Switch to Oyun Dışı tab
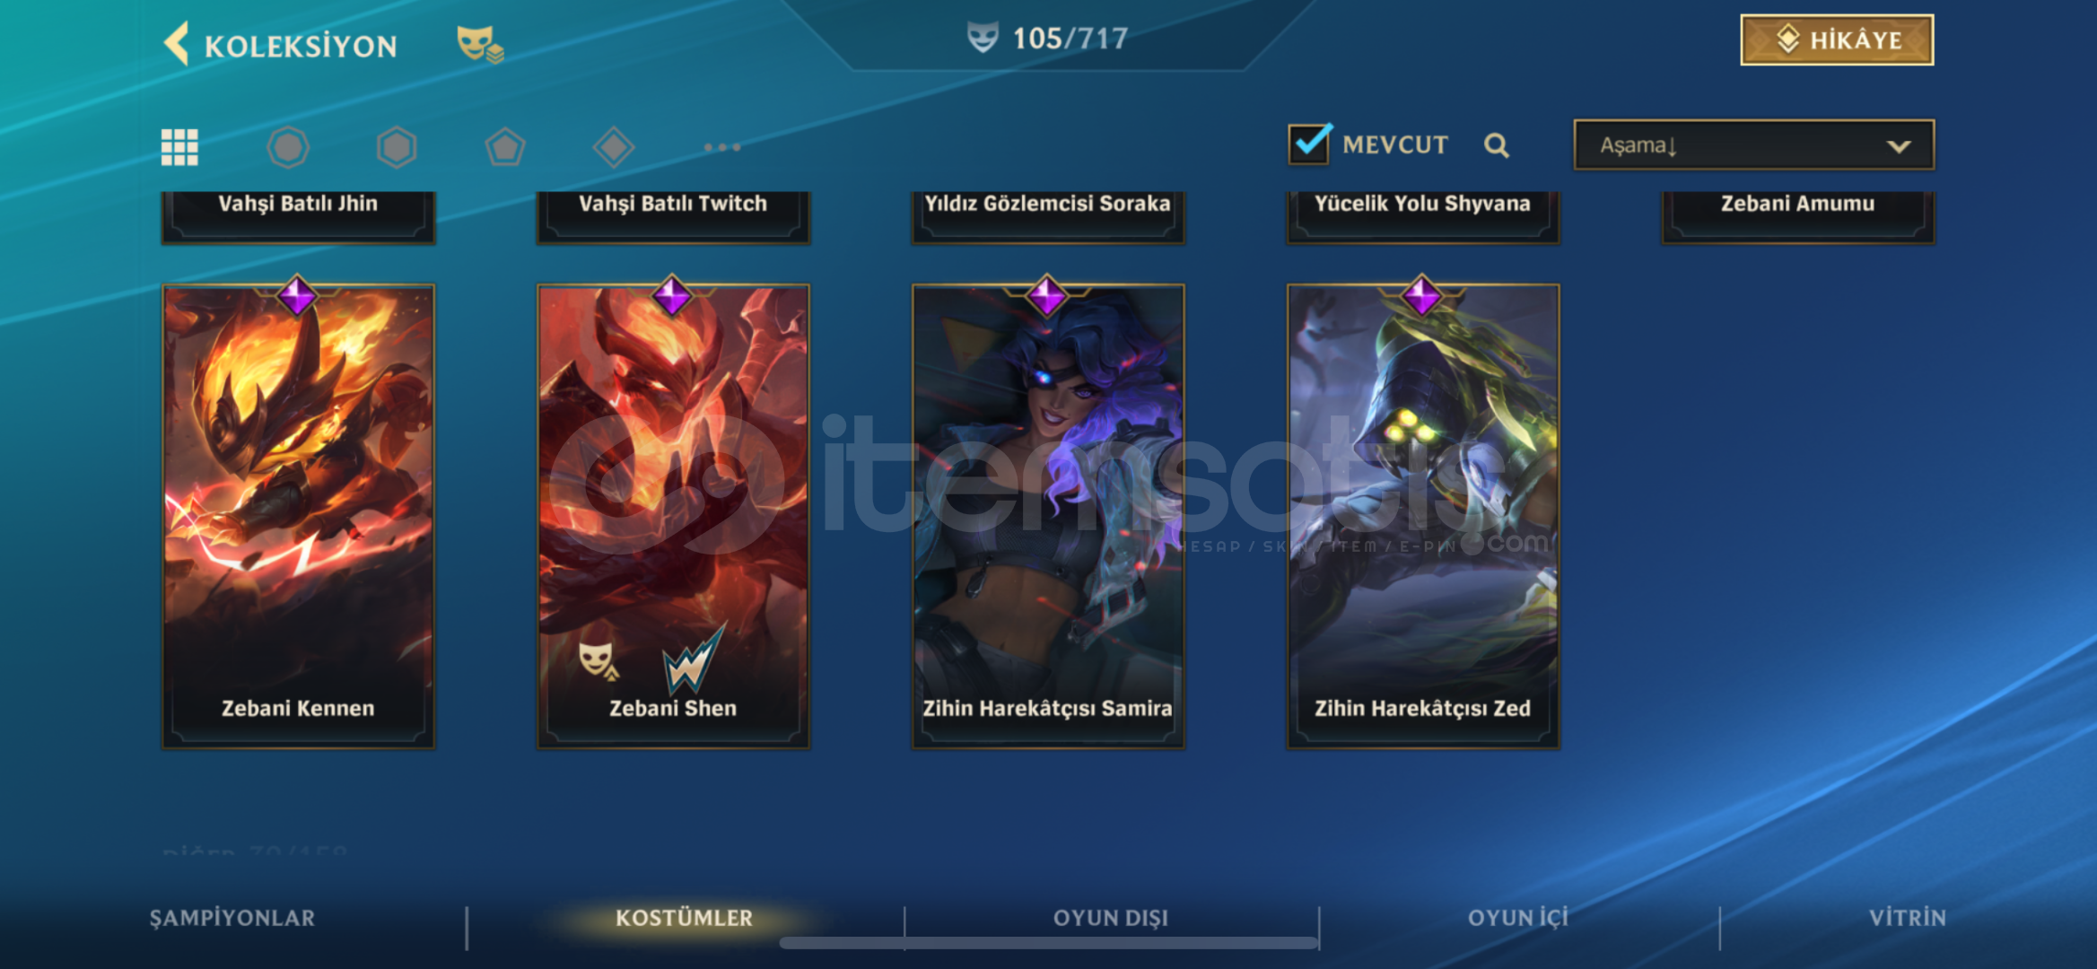Image resolution: width=2097 pixels, height=969 pixels. [x=1111, y=918]
